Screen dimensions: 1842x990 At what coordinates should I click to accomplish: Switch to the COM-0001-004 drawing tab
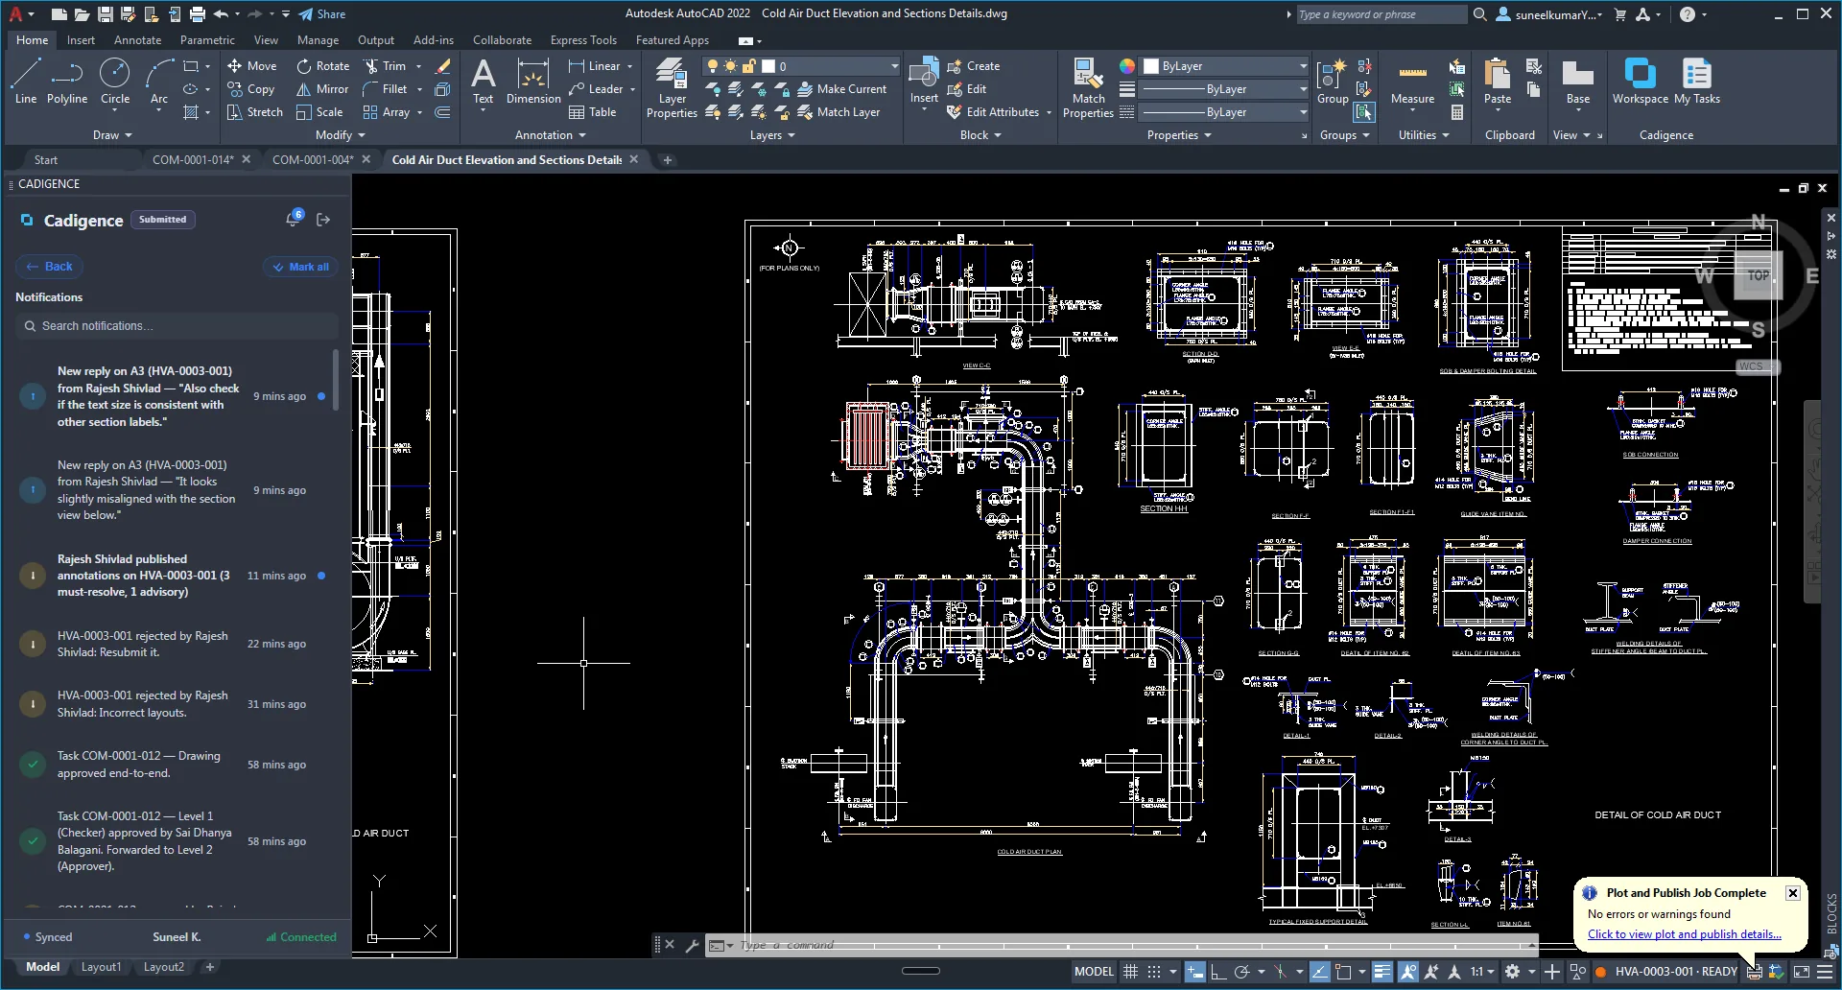(313, 159)
